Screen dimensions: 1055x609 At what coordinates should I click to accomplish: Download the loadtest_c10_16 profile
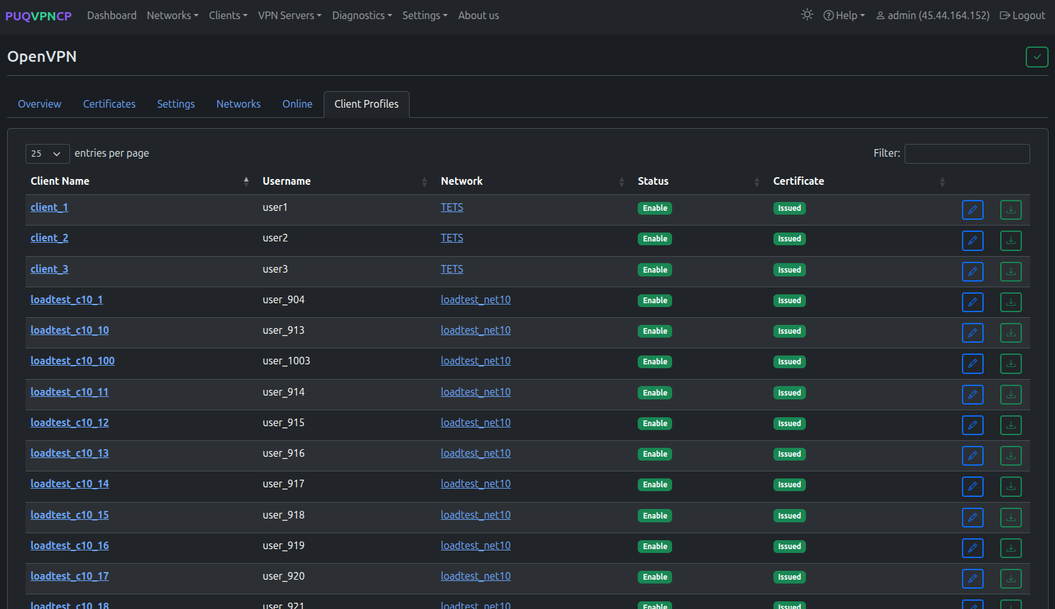(x=1011, y=548)
